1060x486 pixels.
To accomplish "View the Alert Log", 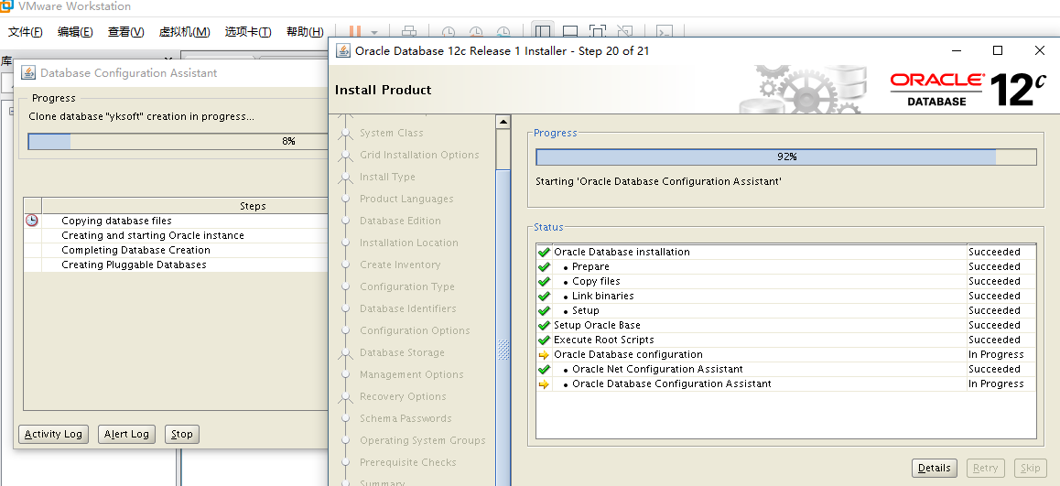I will pyautogui.click(x=126, y=434).
